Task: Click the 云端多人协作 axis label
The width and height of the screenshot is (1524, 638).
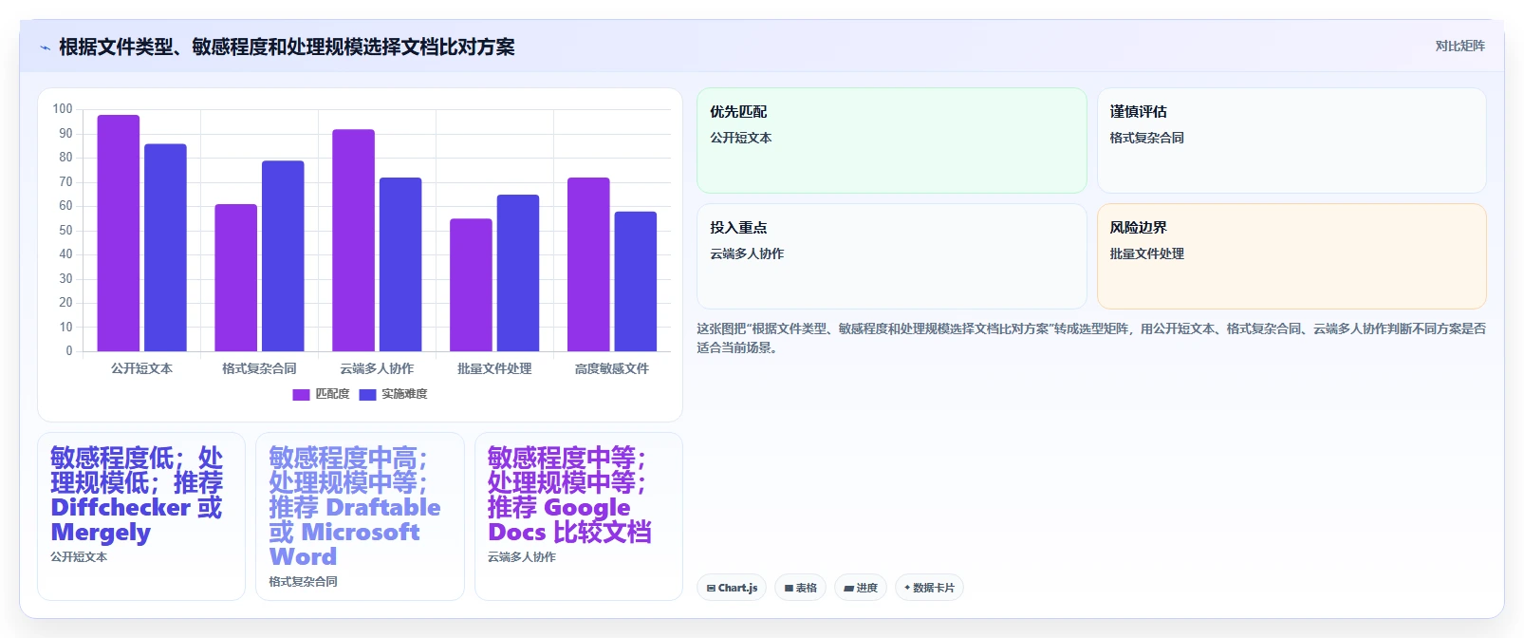Action: coord(377,368)
